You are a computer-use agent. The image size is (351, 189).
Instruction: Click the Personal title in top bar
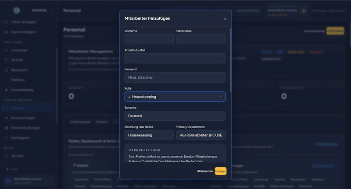coord(72,10)
